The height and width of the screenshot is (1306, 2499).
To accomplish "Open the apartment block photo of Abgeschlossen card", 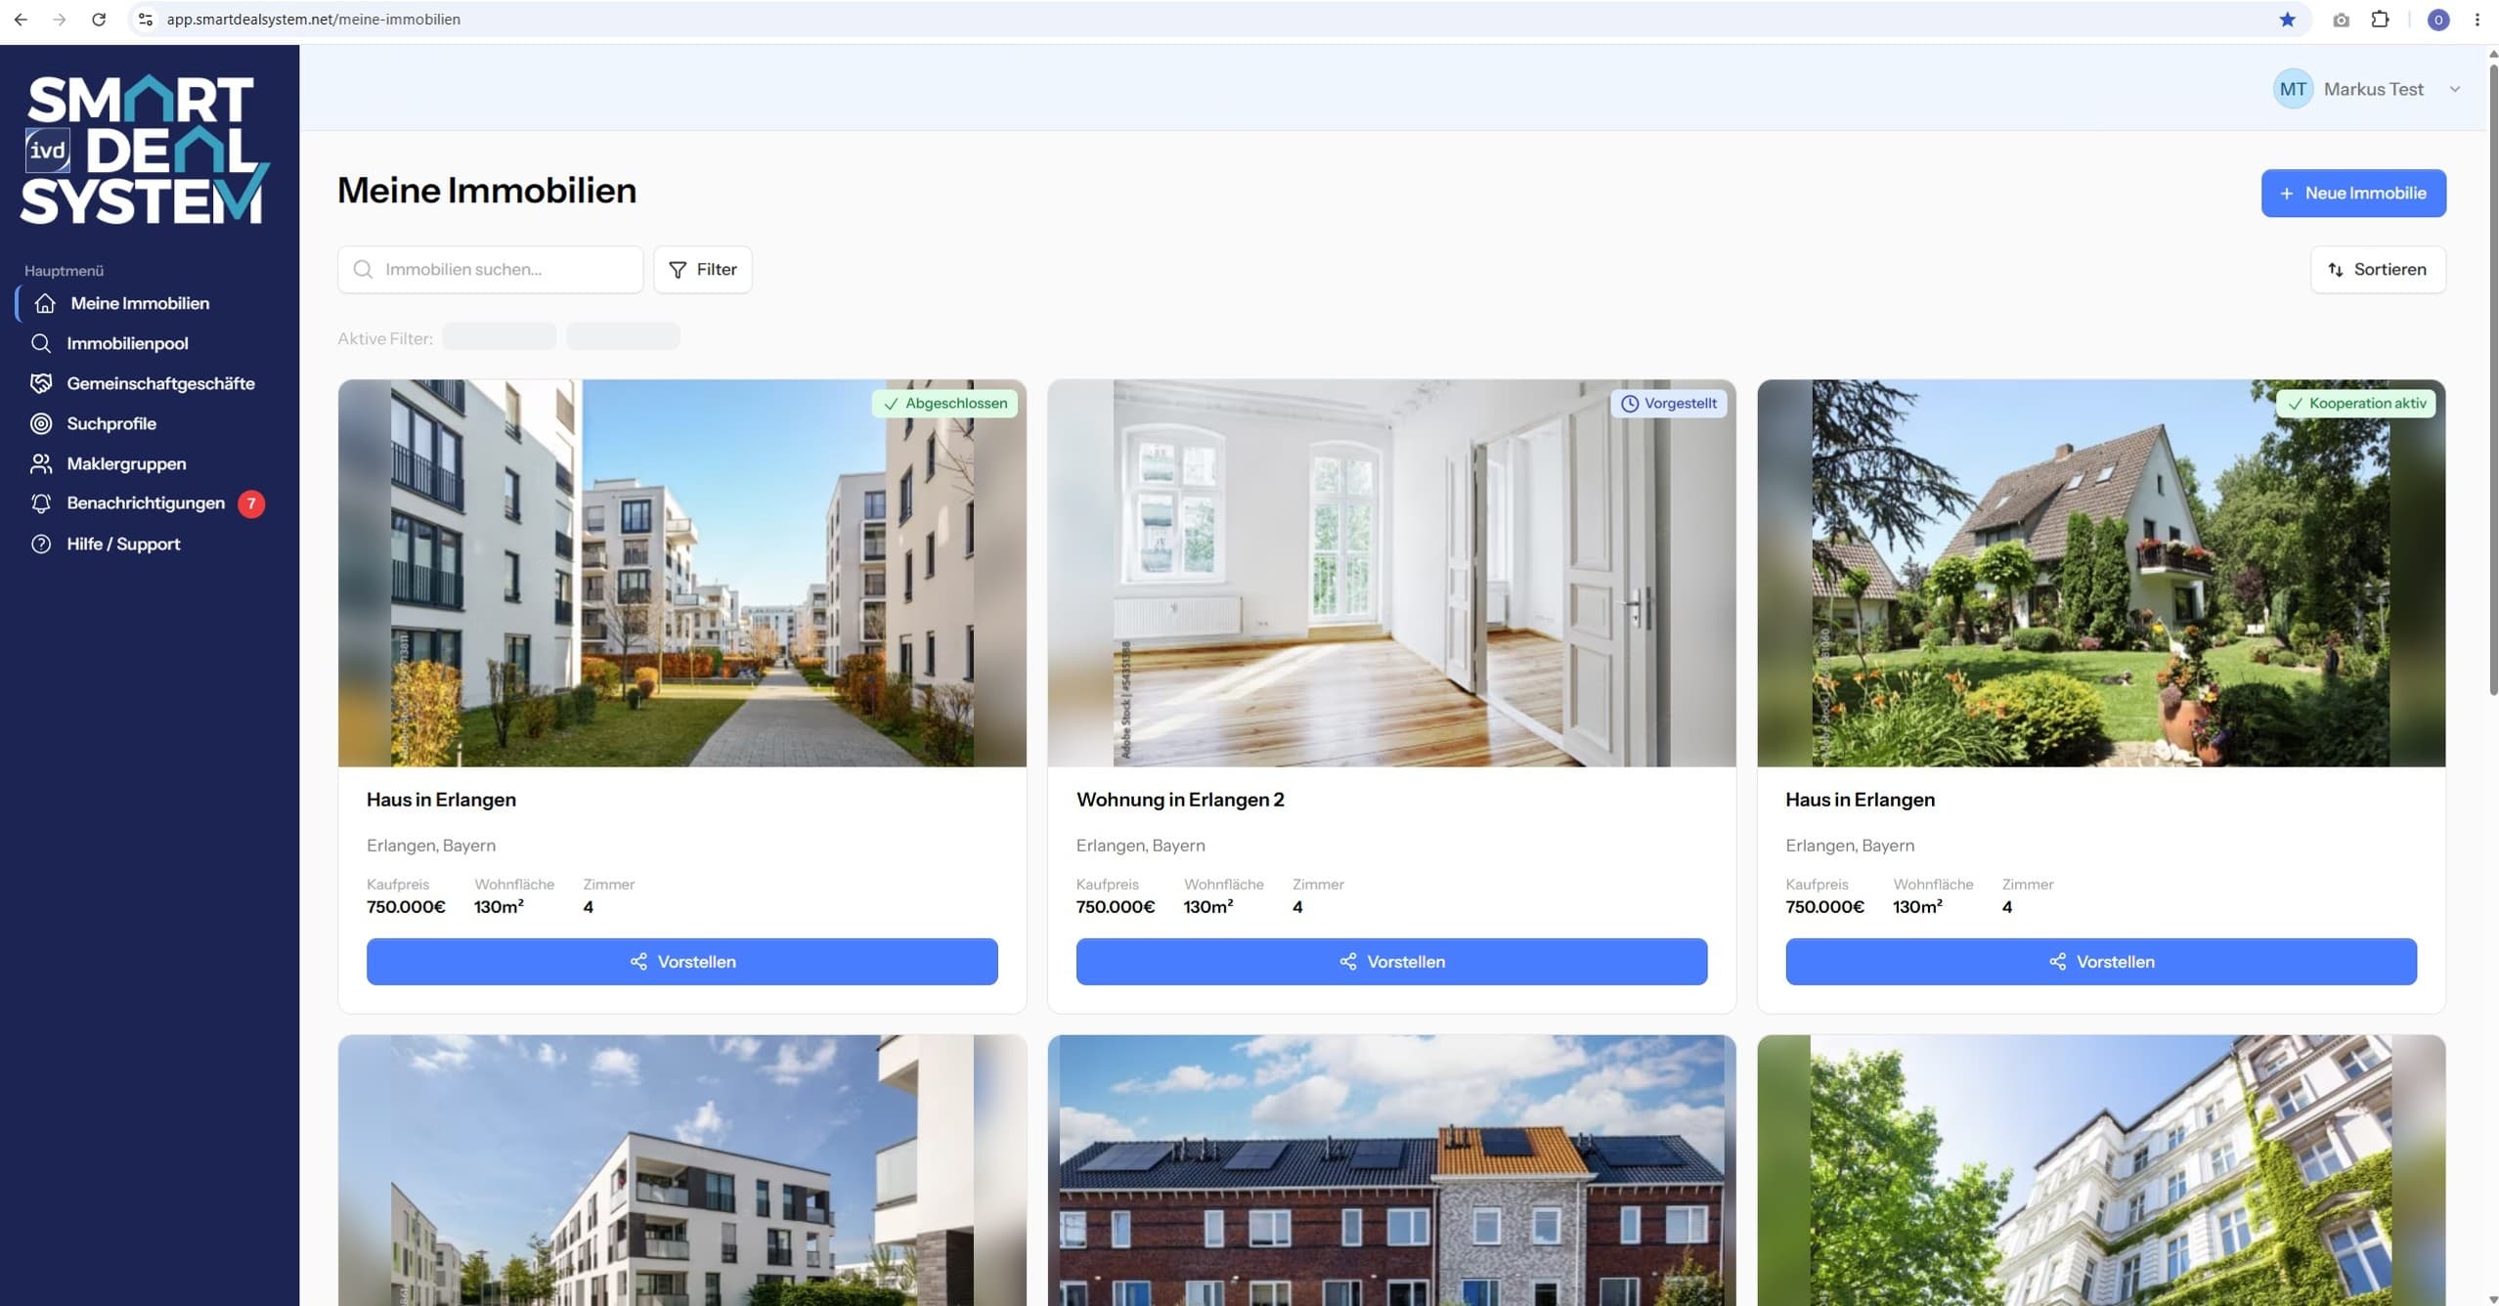I will pyautogui.click(x=681, y=573).
